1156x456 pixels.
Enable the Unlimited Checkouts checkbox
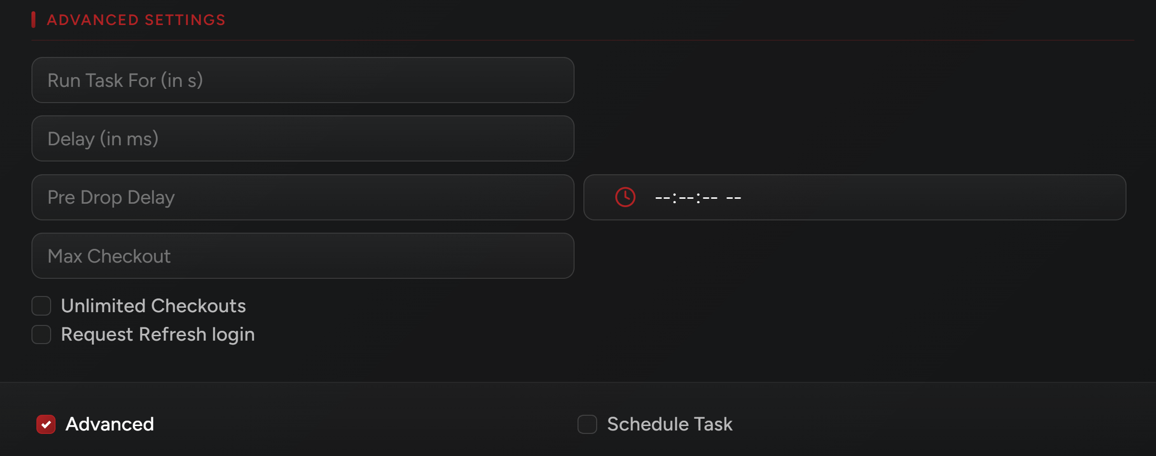[41, 306]
